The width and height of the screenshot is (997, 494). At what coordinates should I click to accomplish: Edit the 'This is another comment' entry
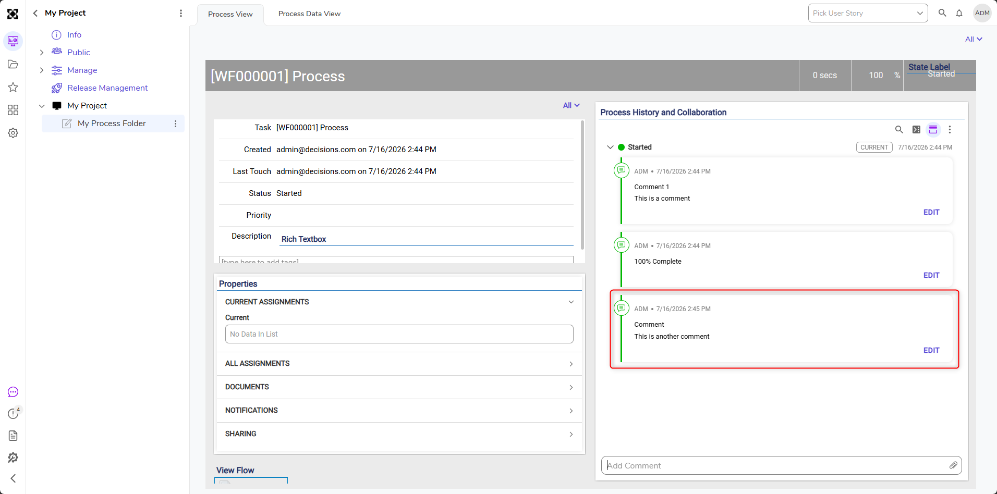click(931, 350)
